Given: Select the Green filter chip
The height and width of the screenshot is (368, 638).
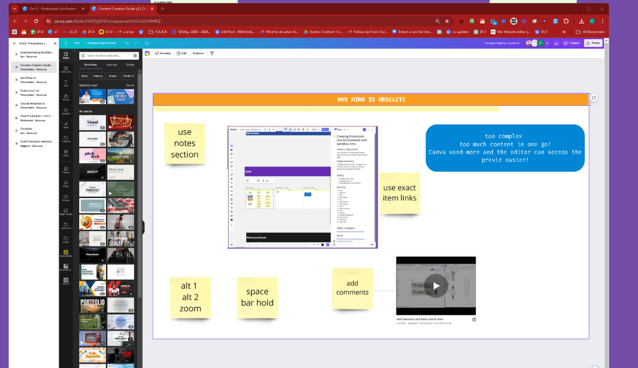Looking at the screenshot, I should click(113, 76).
